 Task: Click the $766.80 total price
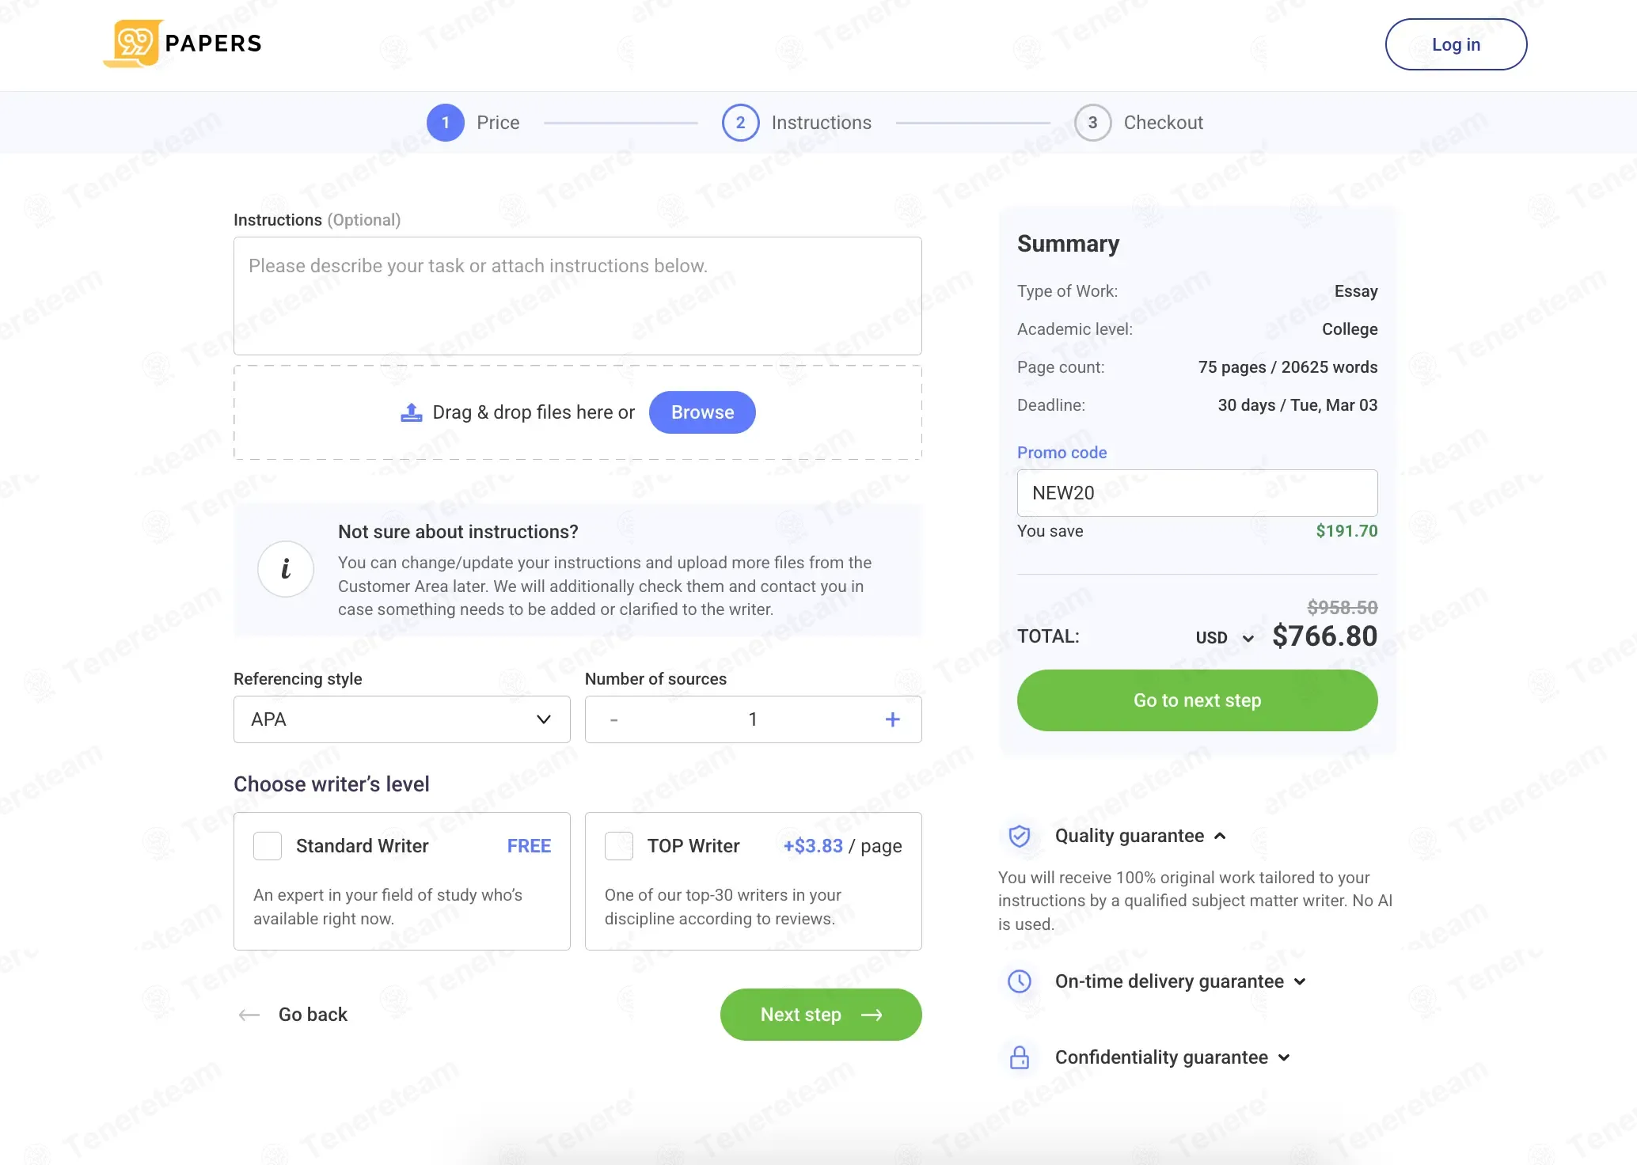(x=1324, y=636)
